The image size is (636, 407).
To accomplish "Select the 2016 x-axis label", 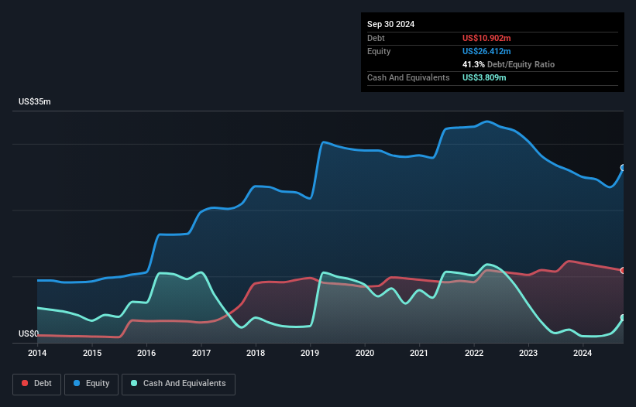I will tap(146, 353).
